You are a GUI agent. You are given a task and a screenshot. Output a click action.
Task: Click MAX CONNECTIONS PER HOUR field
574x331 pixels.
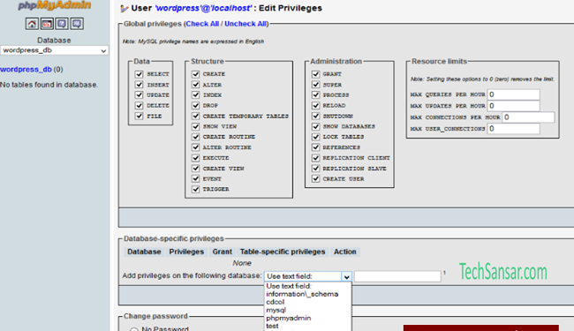tap(528, 117)
